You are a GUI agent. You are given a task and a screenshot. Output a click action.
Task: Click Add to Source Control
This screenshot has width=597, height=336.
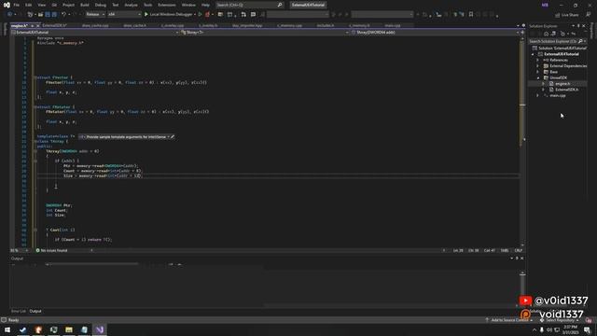pyautogui.click(x=508, y=320)
